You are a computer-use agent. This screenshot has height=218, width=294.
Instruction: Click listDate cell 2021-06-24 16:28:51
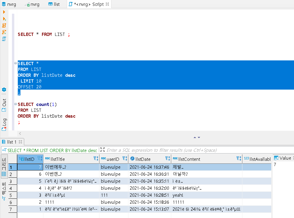[x=149, y=195]
